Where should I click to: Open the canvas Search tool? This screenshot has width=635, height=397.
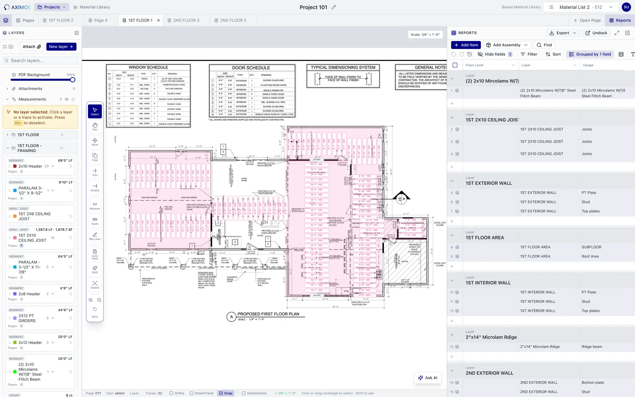tap(95, 285)
